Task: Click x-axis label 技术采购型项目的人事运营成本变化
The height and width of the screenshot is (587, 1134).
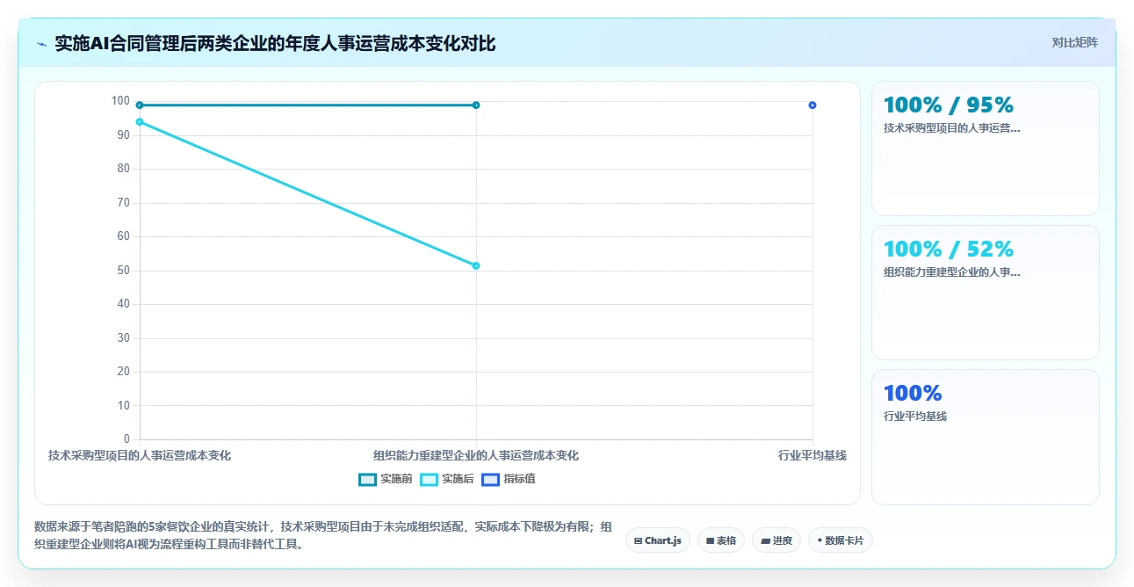Action: tap(140, 455)
